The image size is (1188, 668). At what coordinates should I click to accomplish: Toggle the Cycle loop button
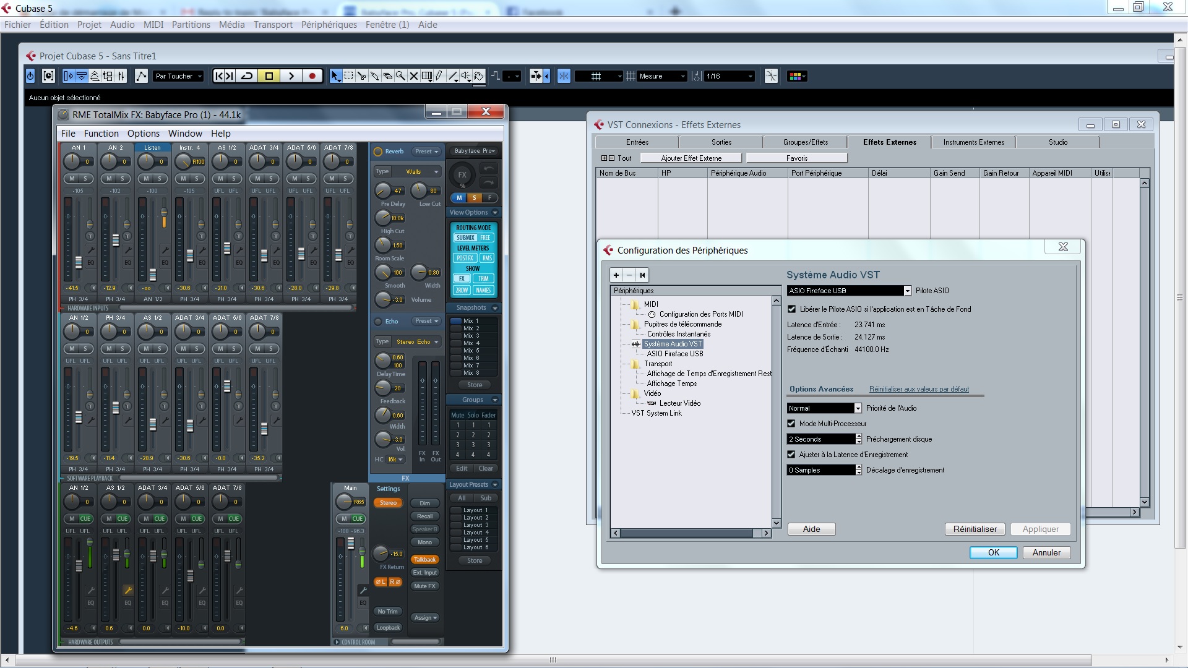(x=247, y=76)
